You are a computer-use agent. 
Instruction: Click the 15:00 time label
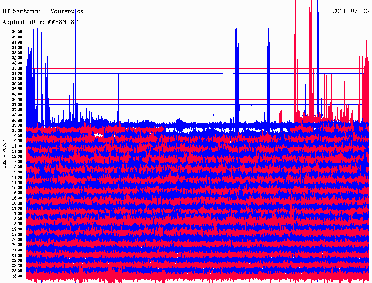click(17, 188)
